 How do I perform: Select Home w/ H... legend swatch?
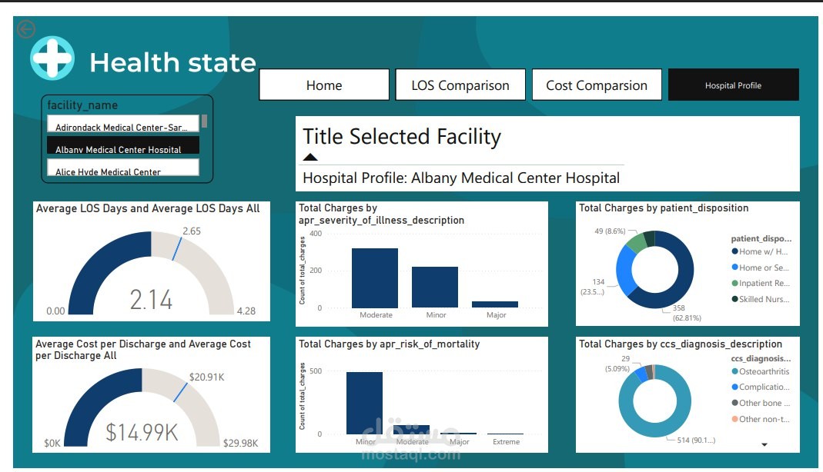[x=734, y=251]
